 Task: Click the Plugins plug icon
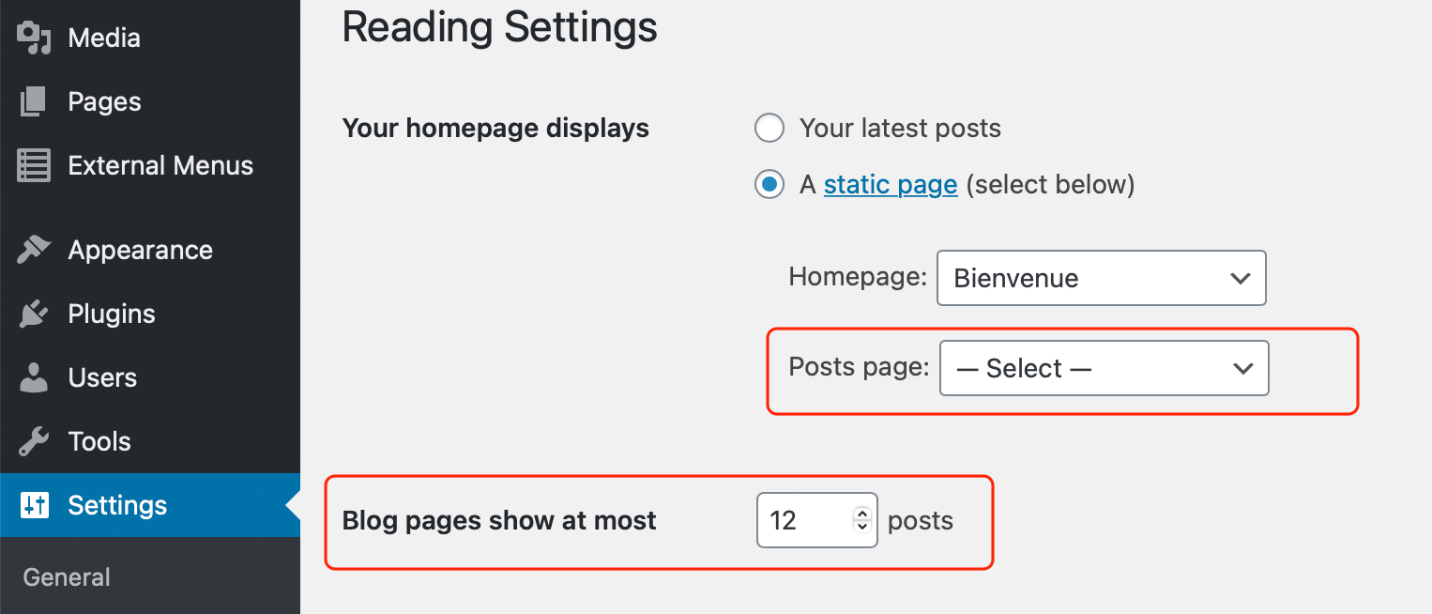tap(34, 314)
